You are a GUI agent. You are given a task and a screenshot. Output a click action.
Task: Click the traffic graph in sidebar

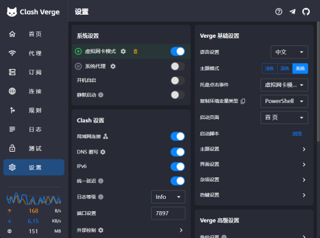(x=34, y=198)
